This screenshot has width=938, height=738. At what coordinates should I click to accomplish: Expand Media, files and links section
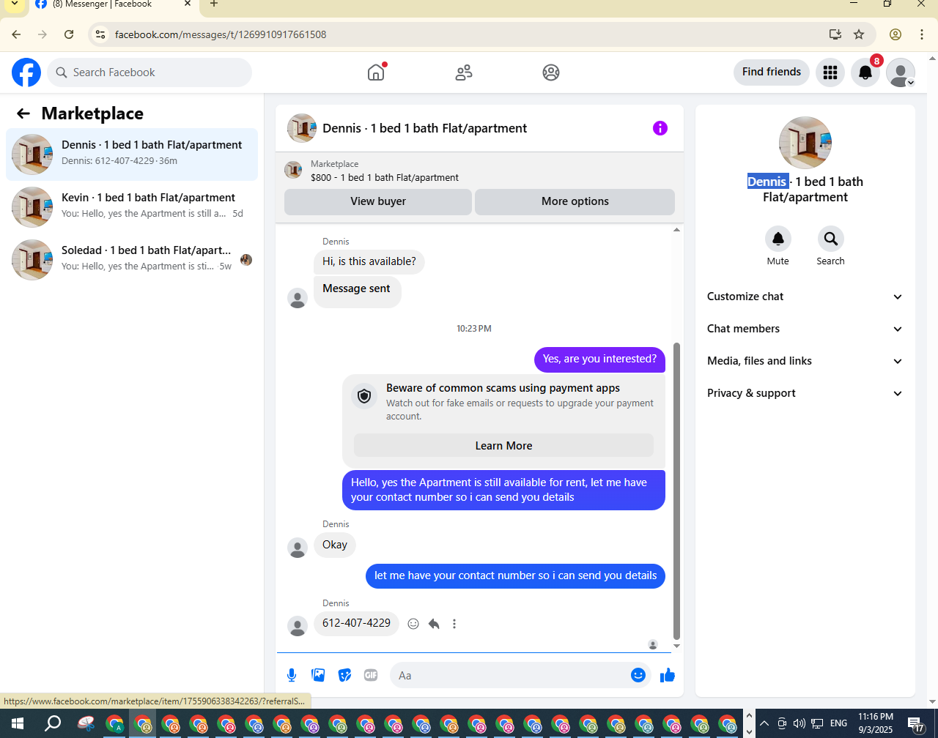[805, 361]
